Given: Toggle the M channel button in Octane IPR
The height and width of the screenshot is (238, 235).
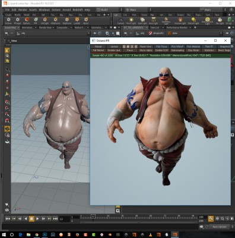Looking at the screenshot, I should point(128,46).
